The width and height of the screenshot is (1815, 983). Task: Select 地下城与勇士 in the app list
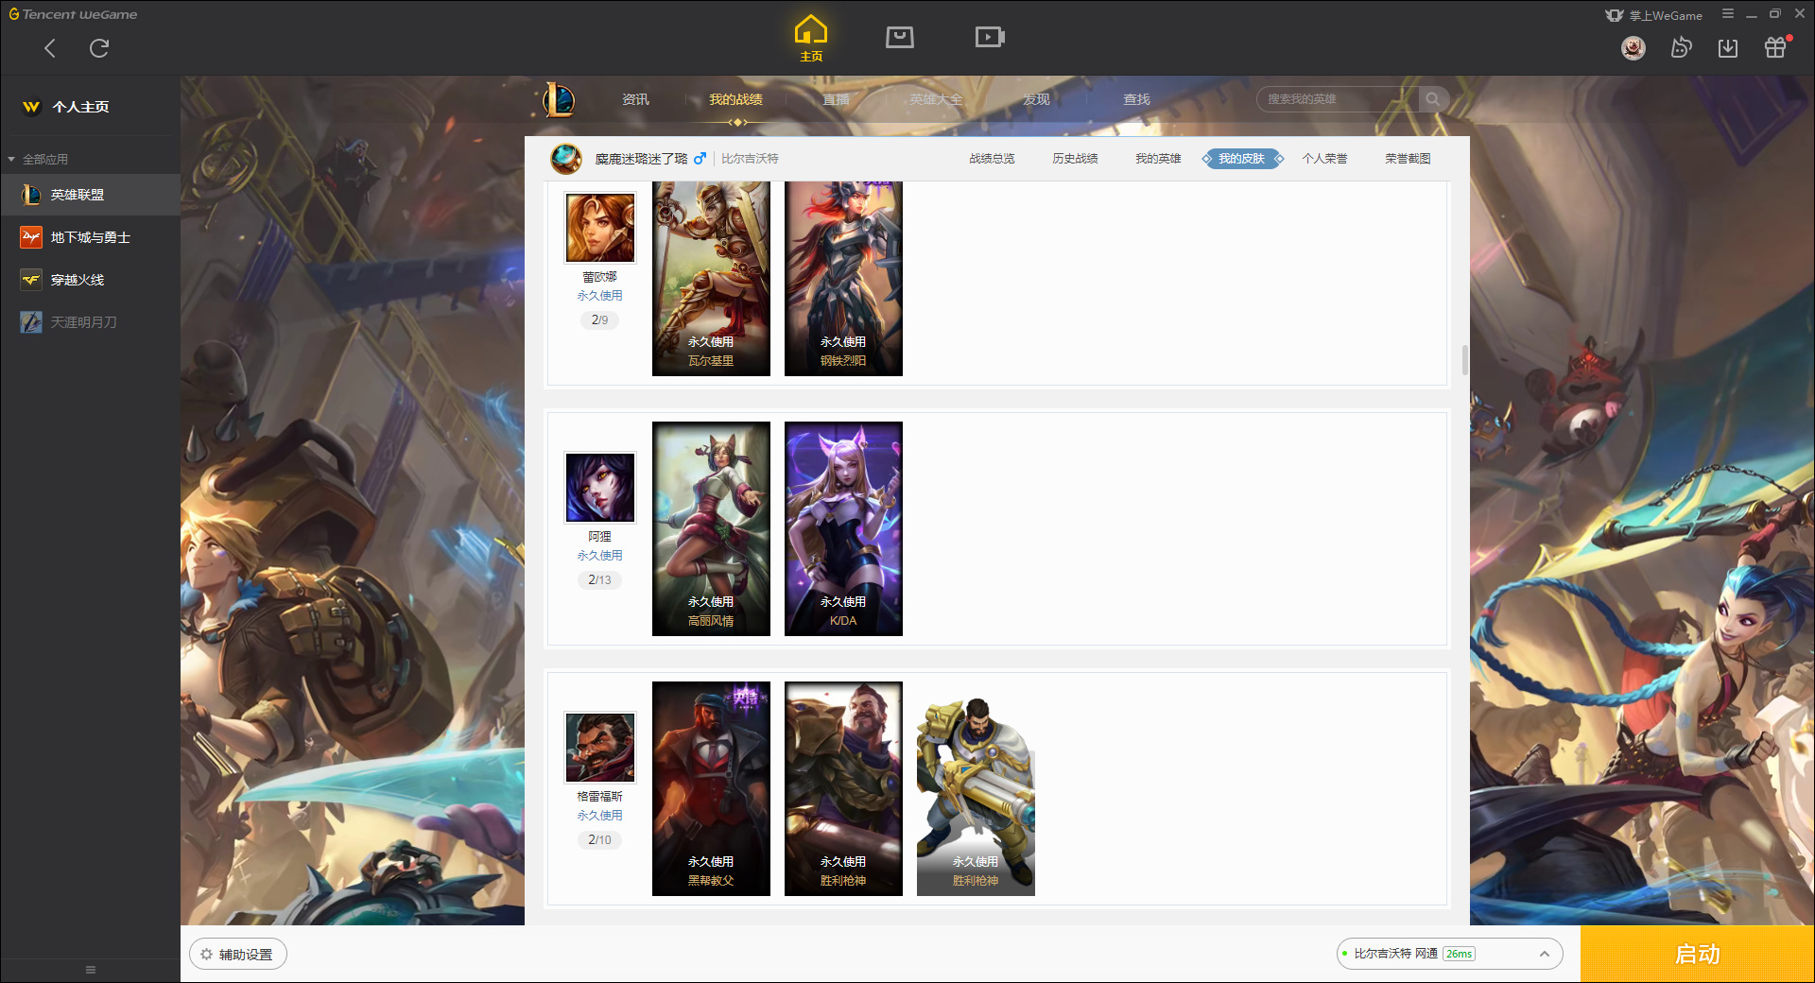coord(90,237)
